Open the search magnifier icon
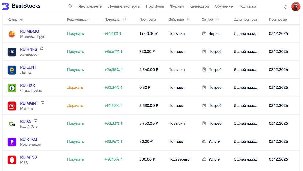 [70, 6]
